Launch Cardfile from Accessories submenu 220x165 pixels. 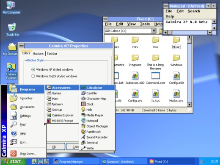(97, 93)
